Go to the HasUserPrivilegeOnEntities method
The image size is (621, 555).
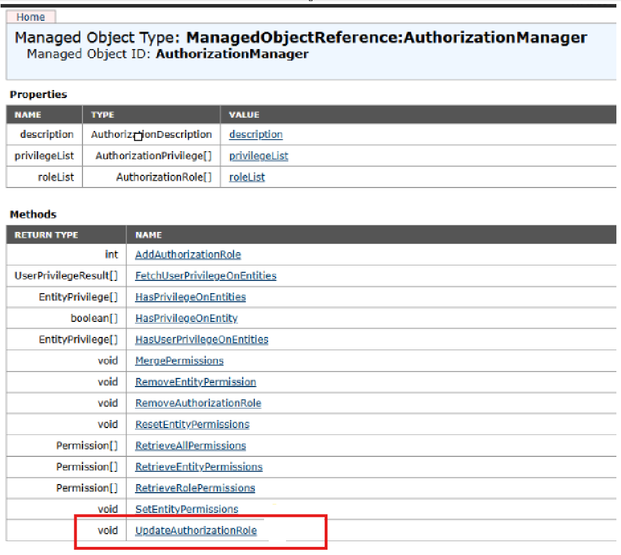pos(201,340)
